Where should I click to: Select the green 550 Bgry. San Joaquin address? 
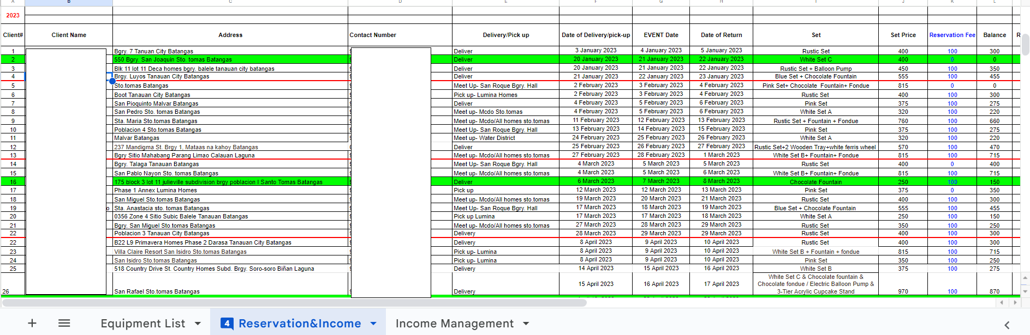[x=230, y=59]
